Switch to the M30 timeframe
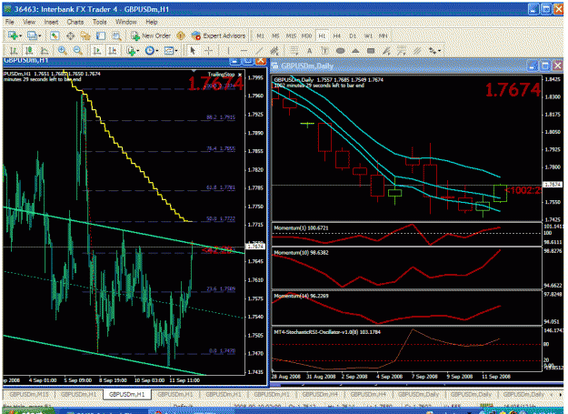Viewport: 568px width, 414px height. tap(306, 35)
